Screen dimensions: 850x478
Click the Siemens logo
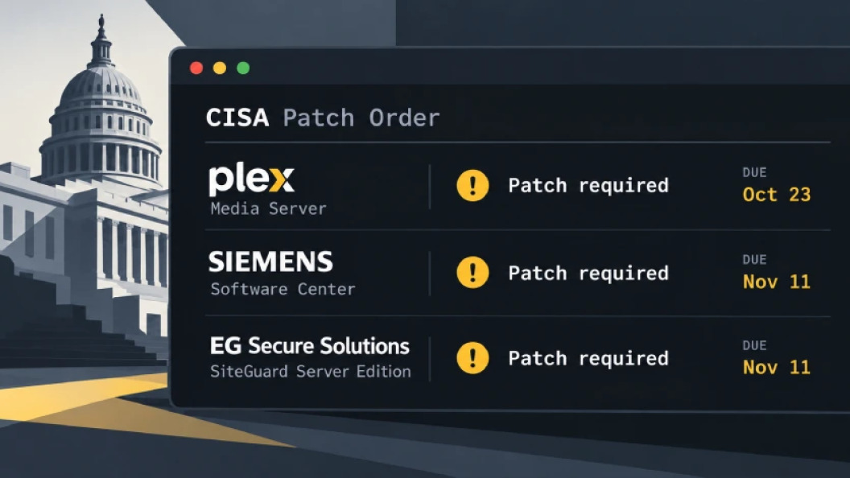(270, 262)
